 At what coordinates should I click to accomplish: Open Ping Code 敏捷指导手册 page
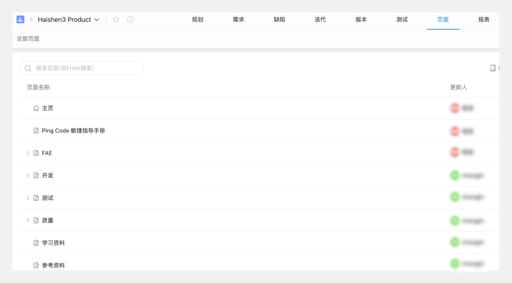pos(73,131)
